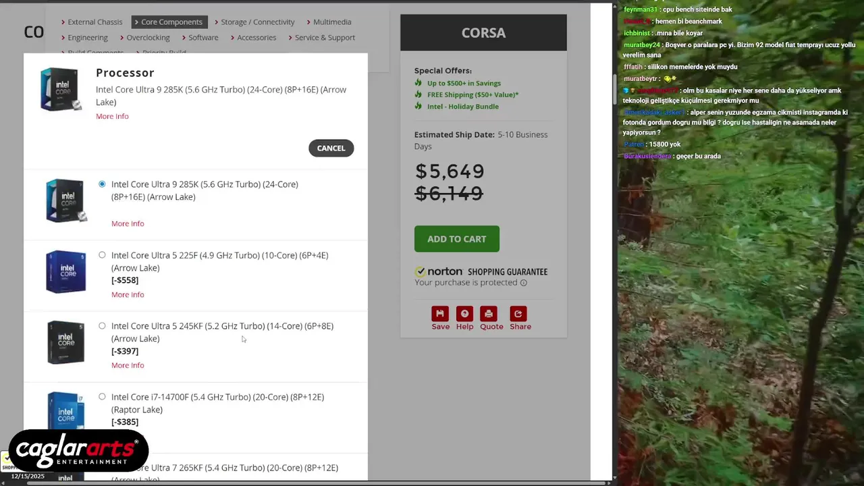The width and height of the screenshot is (864, 486).
Task: Click the Norton info circle icon
Action: pyautogui.click(x=523, y=283)
